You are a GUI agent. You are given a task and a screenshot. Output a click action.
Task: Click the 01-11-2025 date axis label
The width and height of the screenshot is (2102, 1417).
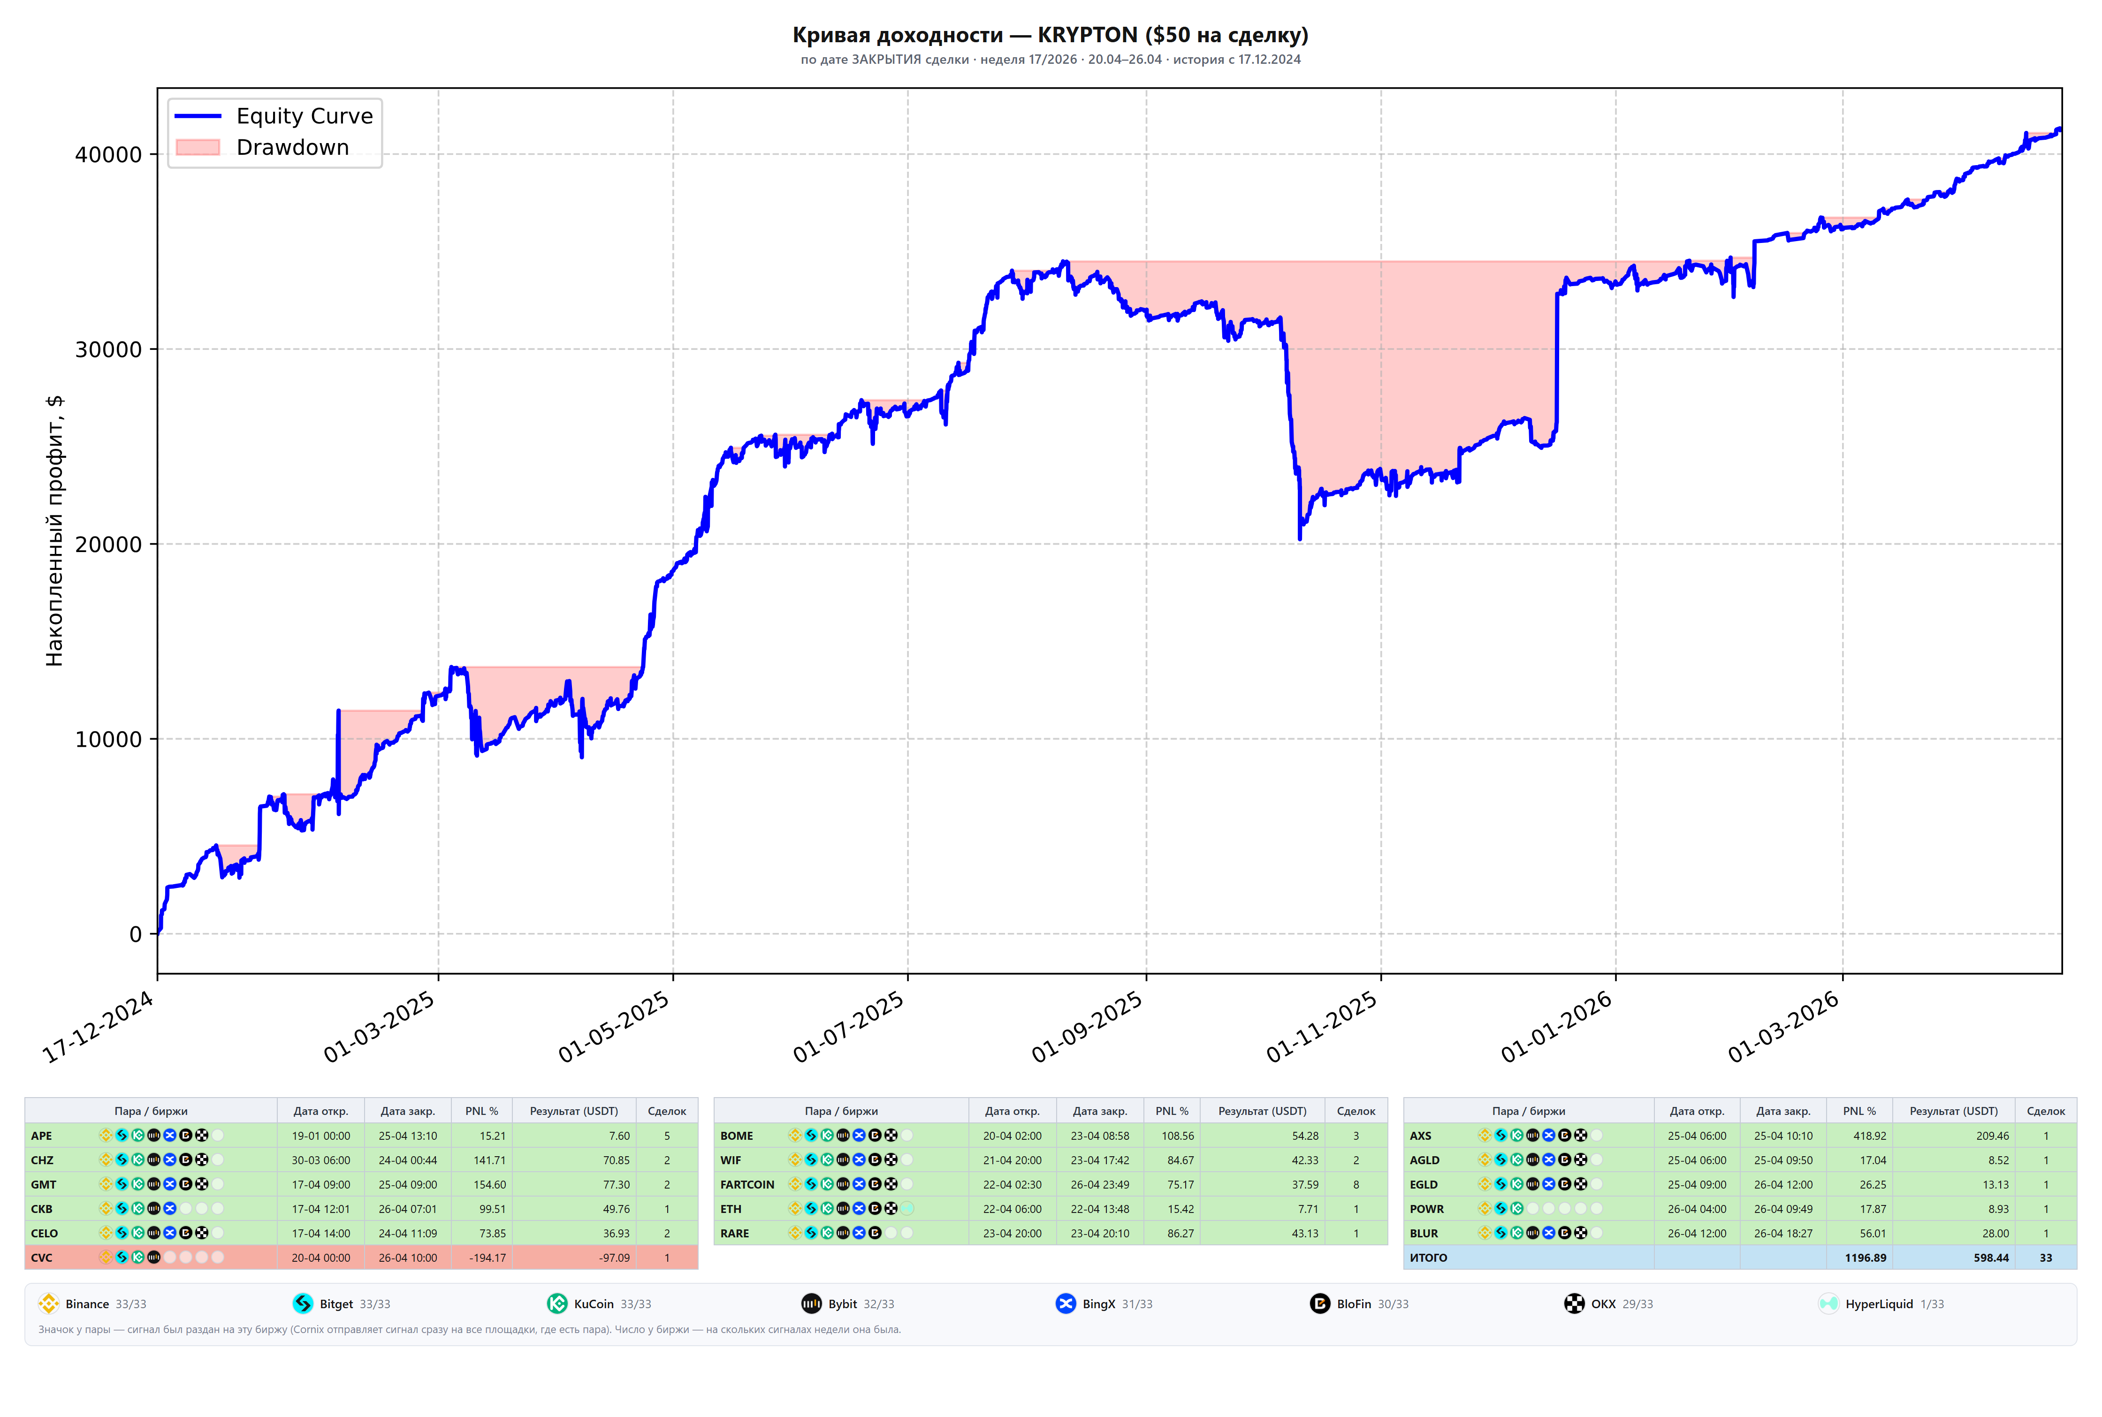[x=1321, y=1027]
